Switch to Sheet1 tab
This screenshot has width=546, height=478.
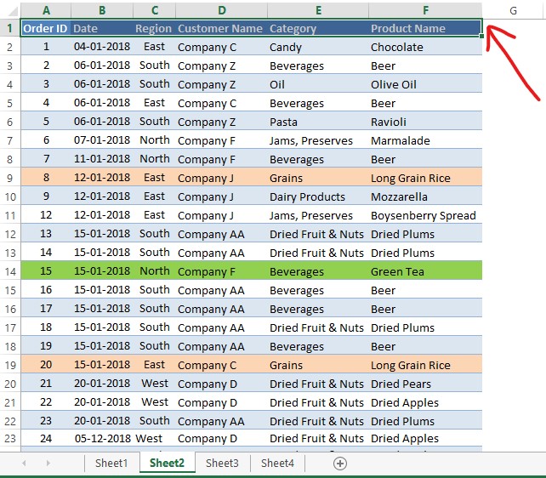(x=111, y=463)
